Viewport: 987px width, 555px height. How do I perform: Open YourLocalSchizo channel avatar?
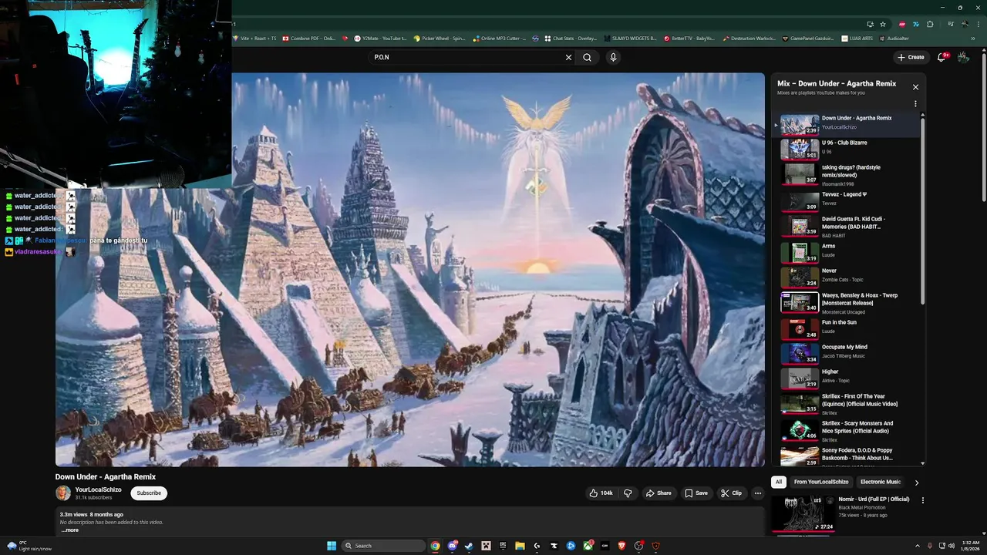(63, 493)
